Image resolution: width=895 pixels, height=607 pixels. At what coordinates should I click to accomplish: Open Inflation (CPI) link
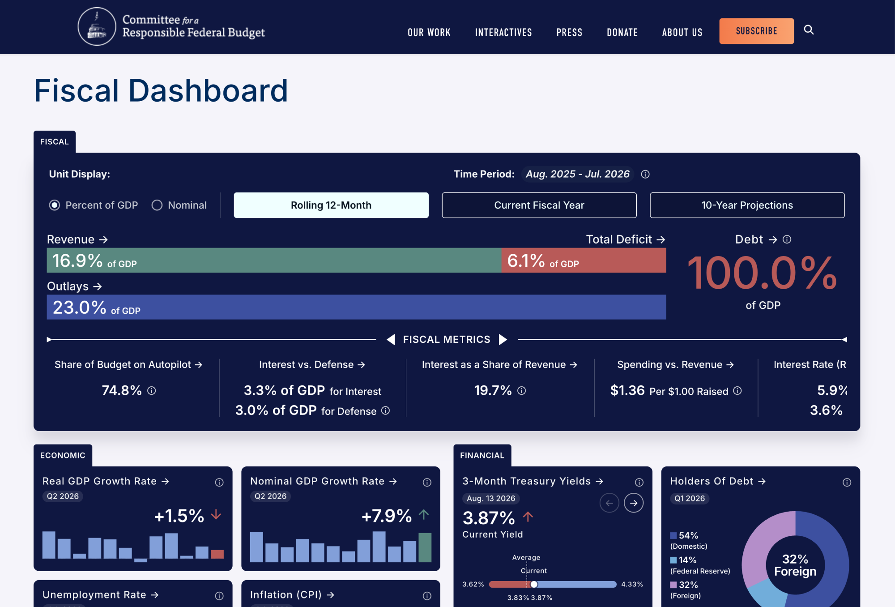click(x=292, y=595)
